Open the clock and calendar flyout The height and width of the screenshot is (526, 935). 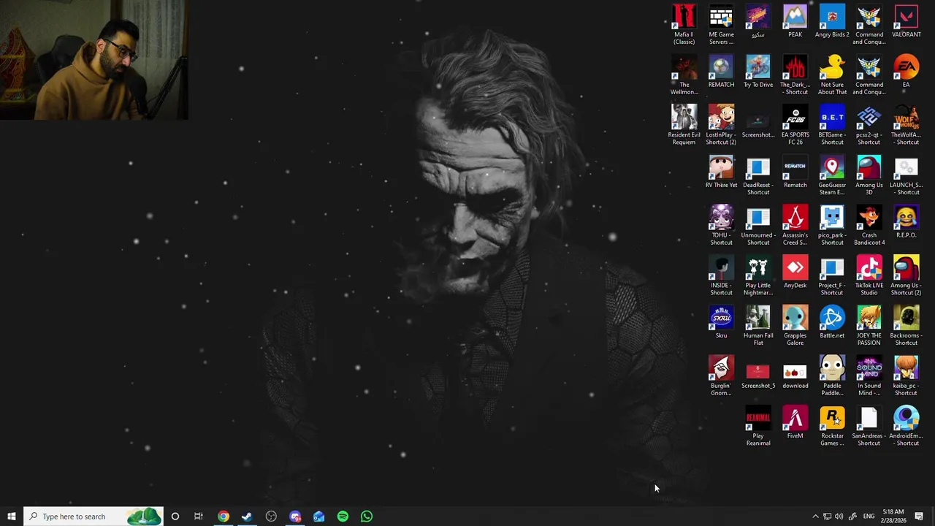[893, 517]
